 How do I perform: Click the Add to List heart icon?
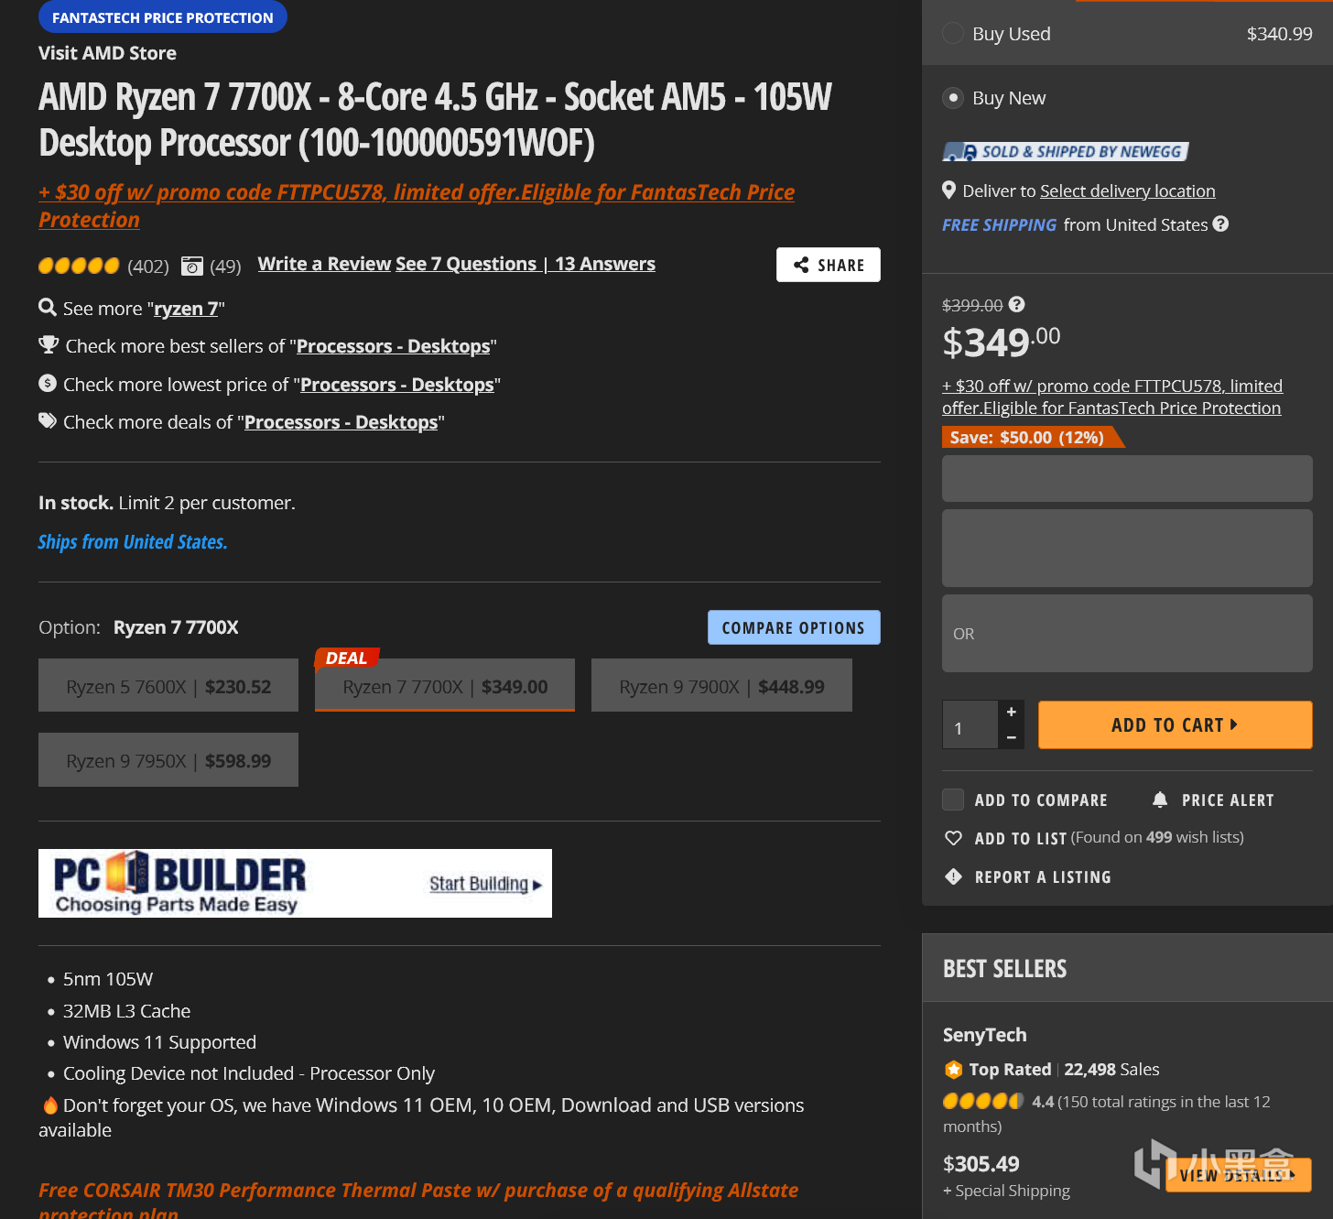[x=953, y=838]
